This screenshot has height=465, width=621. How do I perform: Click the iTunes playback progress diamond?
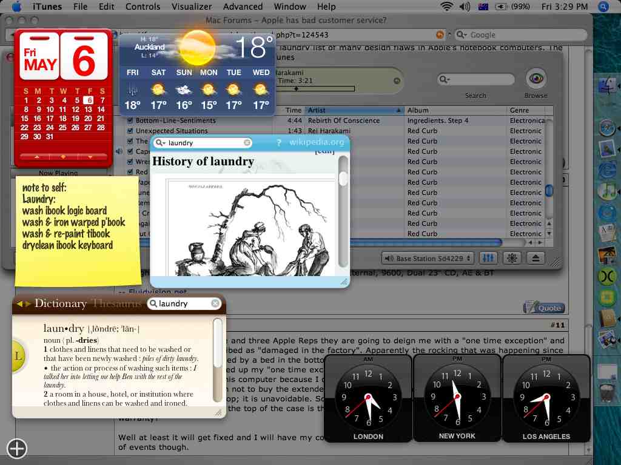(296, 89)
